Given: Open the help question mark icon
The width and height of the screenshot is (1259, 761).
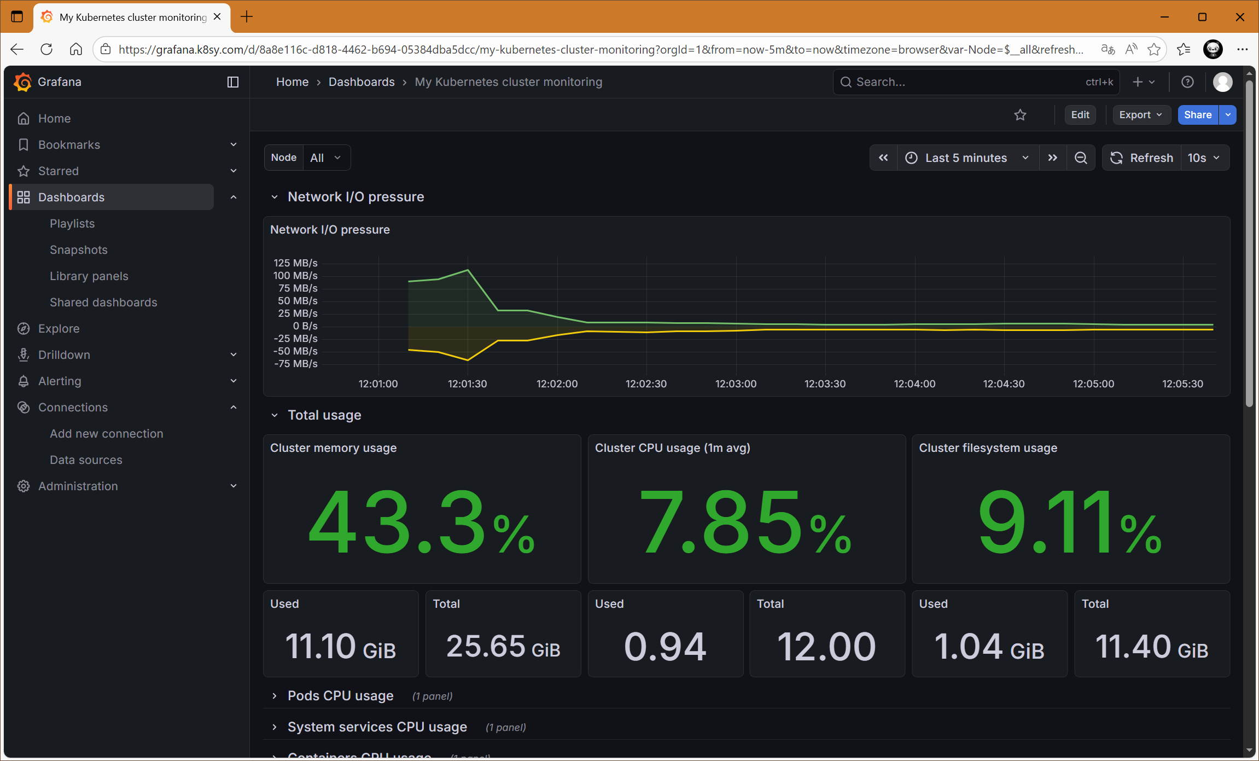Looking at the screenshot, I should click(x=1187, y=82).
